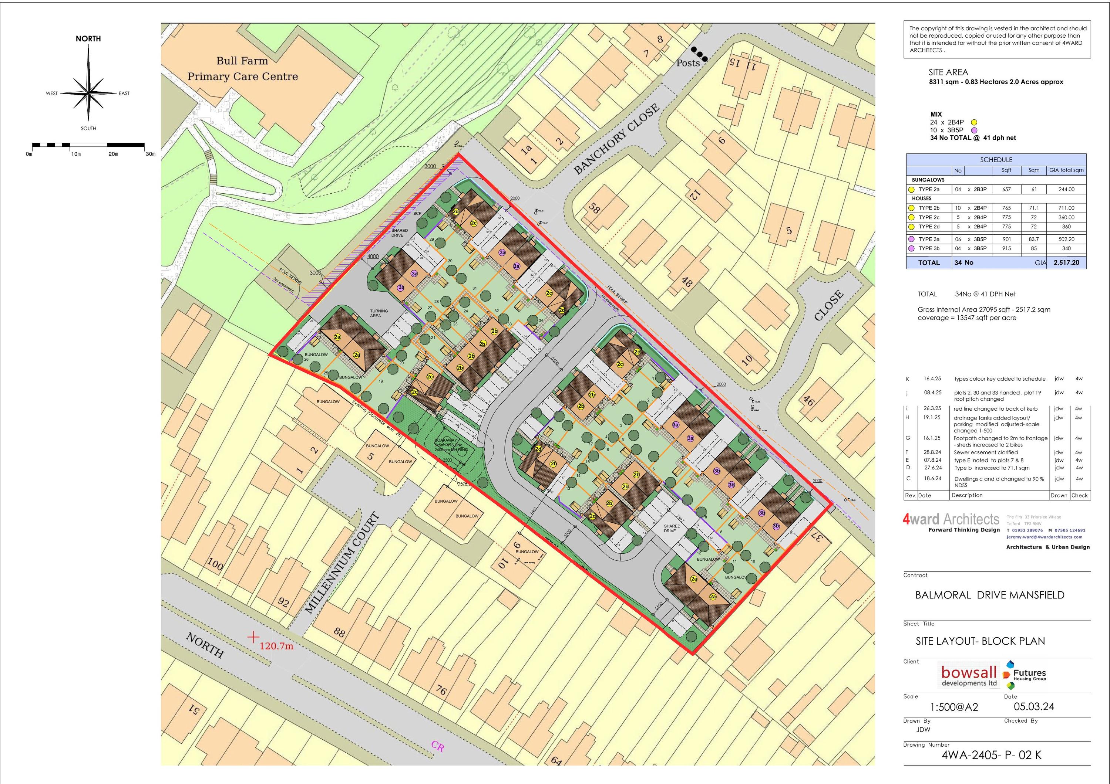Click the TOTAL row GIA value 2,517.20
The height and width of the screenshot is (784, 1110).
(1066, 263)
